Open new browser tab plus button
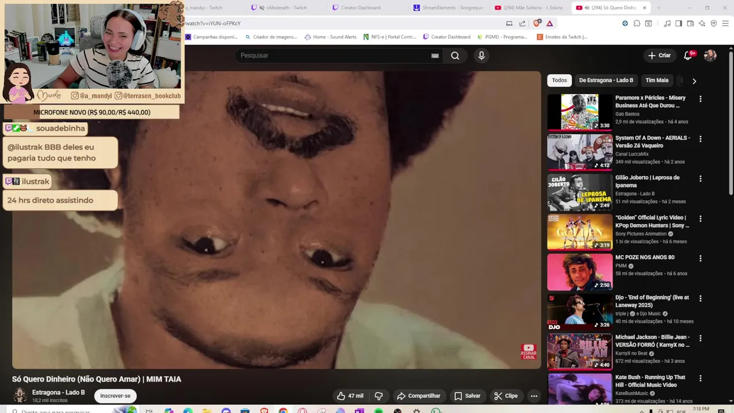 click(658, 7)
